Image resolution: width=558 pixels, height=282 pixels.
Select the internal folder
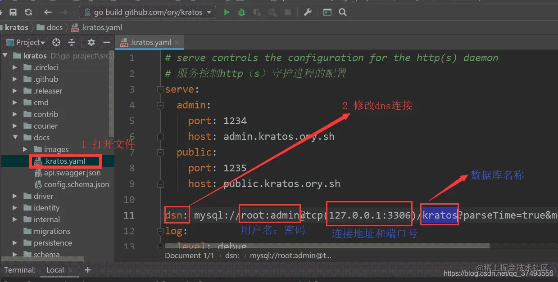pyautogui.click(x=41, y=219)
